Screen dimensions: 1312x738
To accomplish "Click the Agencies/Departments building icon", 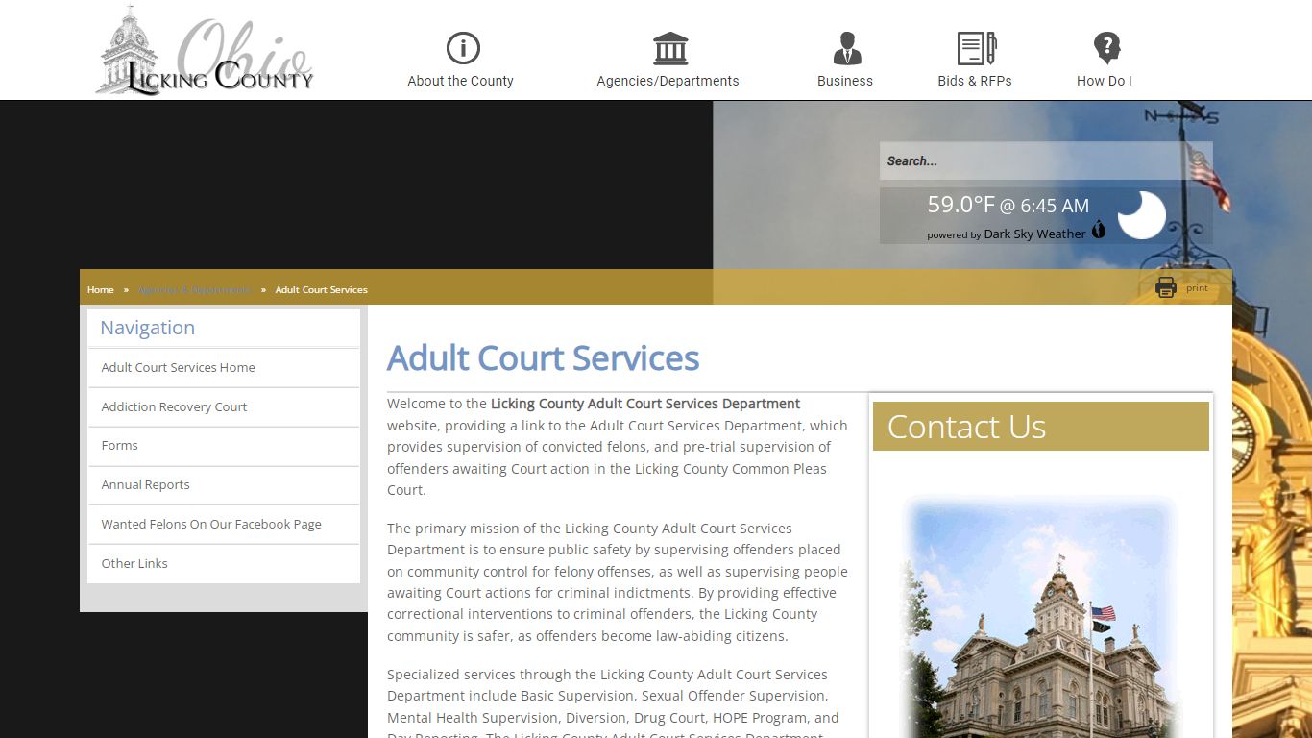I will 670,48.
